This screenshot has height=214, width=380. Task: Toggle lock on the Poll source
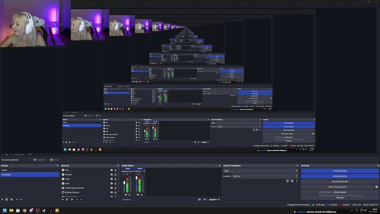tap(115, 170)
